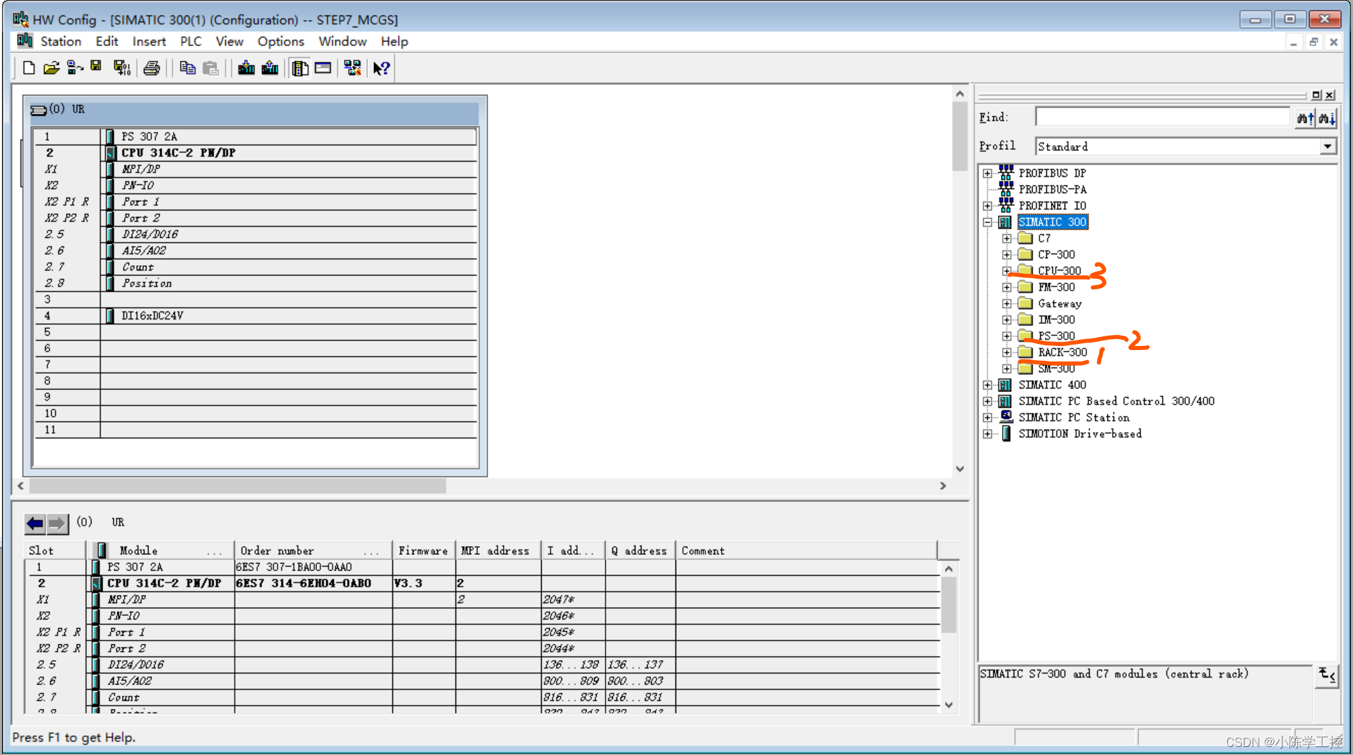Select the RACK-300 folder
The height and width of the screenshot is (755, 1353).
pyautogui.click(x=1062, y=352)
